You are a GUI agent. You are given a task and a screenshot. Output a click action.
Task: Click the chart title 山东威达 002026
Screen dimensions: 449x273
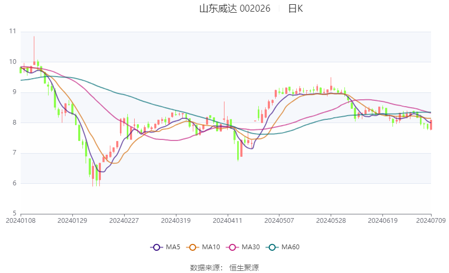[x=235, y=8]
